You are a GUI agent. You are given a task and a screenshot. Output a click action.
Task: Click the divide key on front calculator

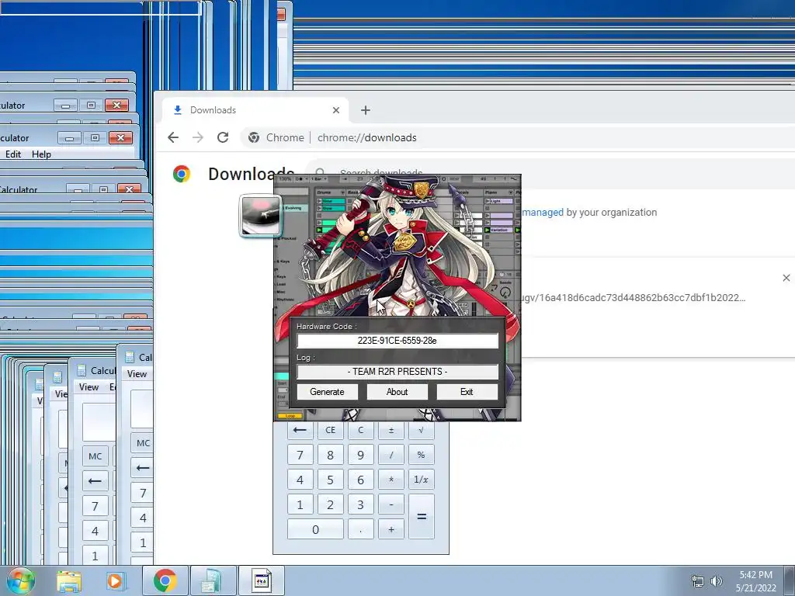tap(391, 455)
